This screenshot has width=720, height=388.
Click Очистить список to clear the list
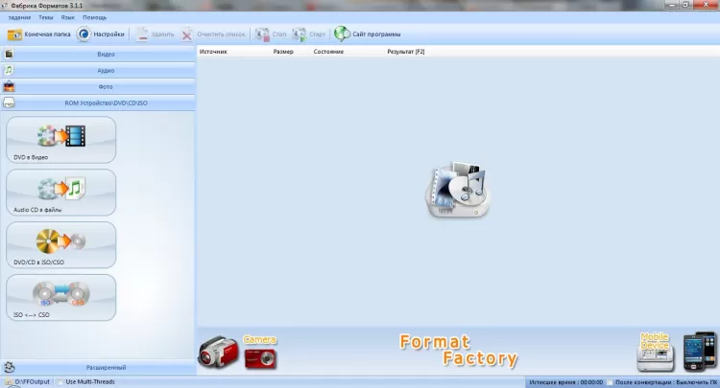[x=213, y=34]
